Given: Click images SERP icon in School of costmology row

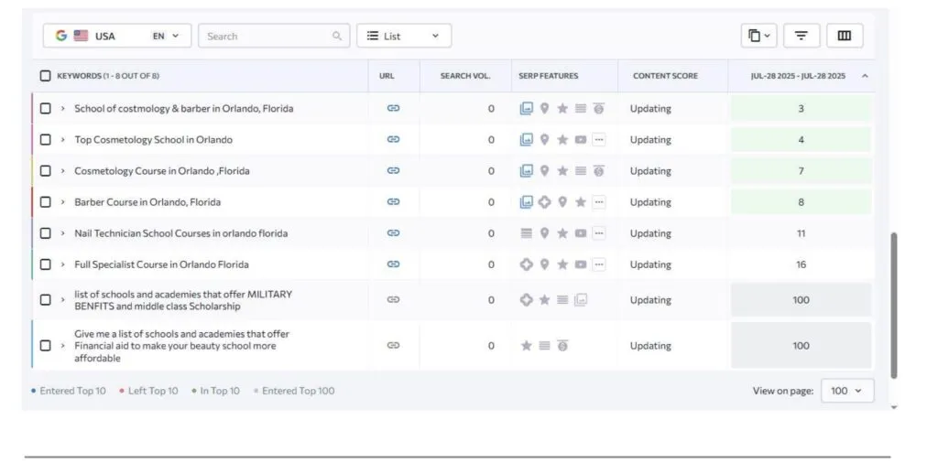Looking at the screenshot, I should pyautogui.click(x=526, y=108).
